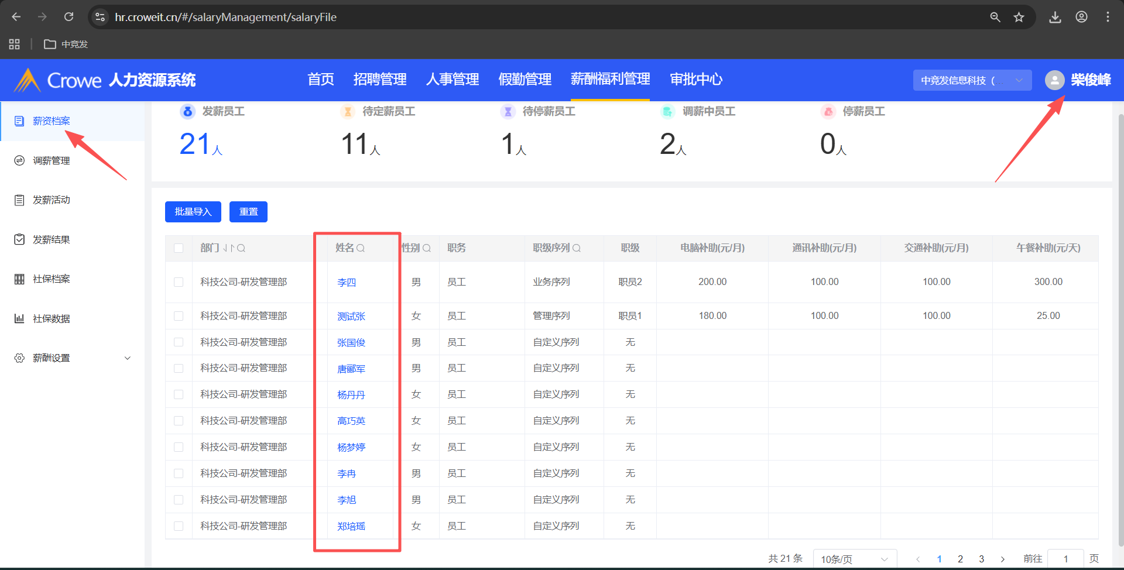Select the checkbox for the 郑培瑶 row
The height and width of the screenshot is (570, 1124).
pos(179,526)
